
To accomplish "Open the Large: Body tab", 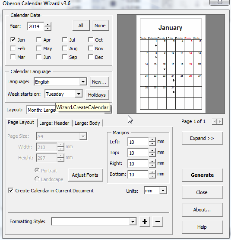I will click(x=87, y=123).
